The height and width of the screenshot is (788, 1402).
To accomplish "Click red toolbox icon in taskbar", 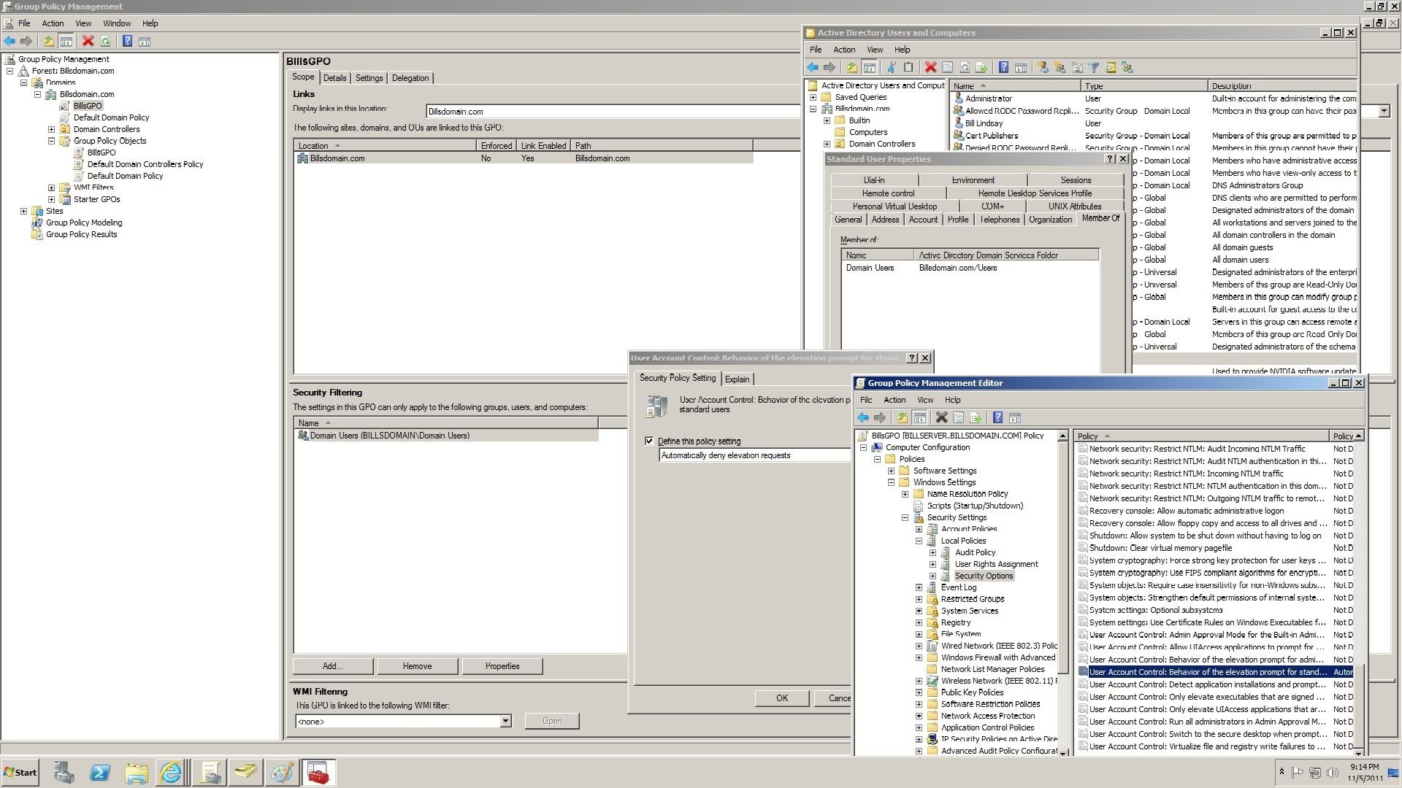I will (318, 773).
